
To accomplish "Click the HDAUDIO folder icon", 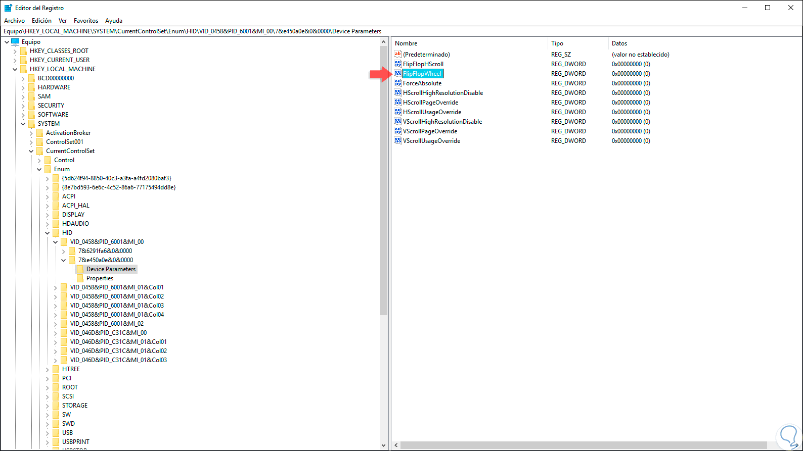I will [x=56, y=224].
